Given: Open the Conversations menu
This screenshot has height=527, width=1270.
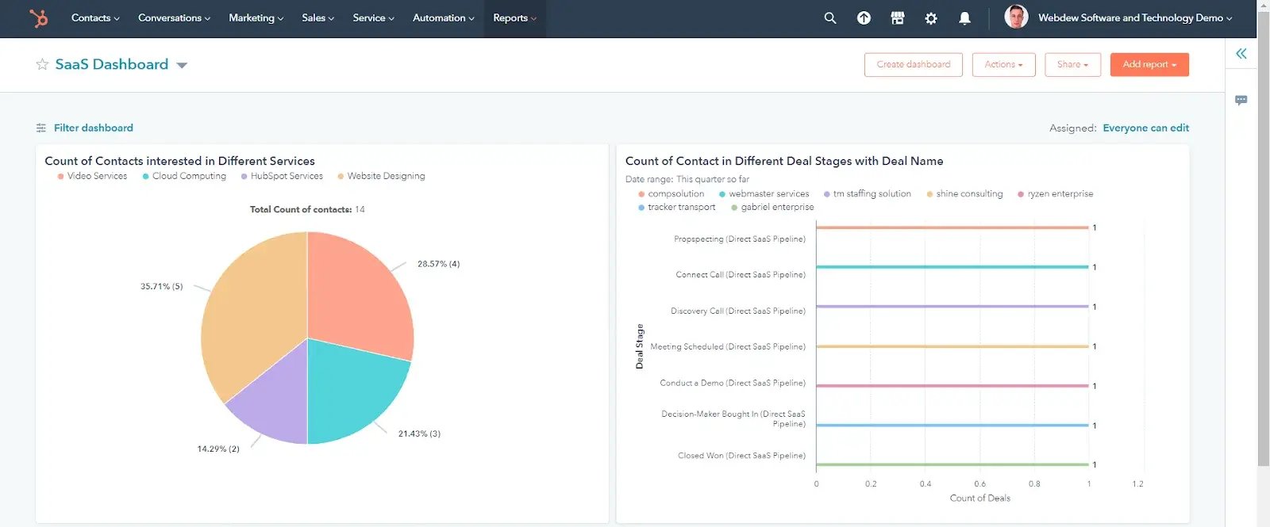Looking at the screenshot, I should (x=175, y=17).
